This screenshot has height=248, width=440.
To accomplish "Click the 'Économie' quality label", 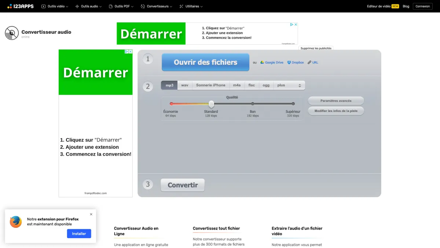I will point(171,112).
